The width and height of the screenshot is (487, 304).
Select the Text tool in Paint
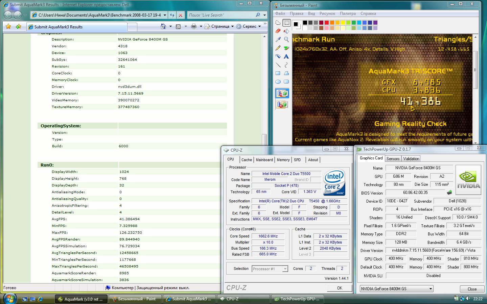(286, 56)
